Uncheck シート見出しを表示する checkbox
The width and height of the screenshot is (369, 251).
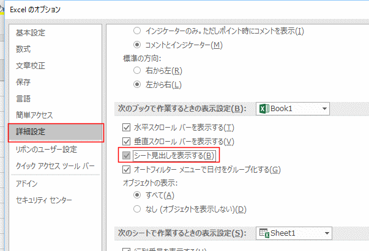(x=127, y=156)
